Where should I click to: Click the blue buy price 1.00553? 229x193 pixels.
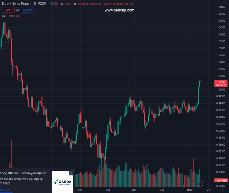27,10
